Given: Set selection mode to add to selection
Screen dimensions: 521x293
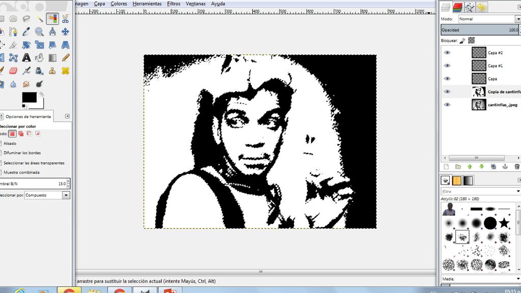Looking at the screenshot, I should [21, 134].
